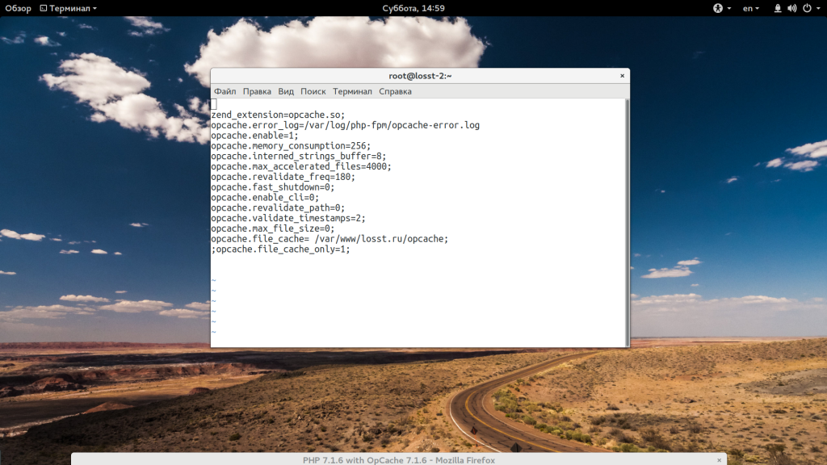The width and height of the screenshot is (827, 465).
Task: Close the Firefox window at bottom
Action: 719,460
